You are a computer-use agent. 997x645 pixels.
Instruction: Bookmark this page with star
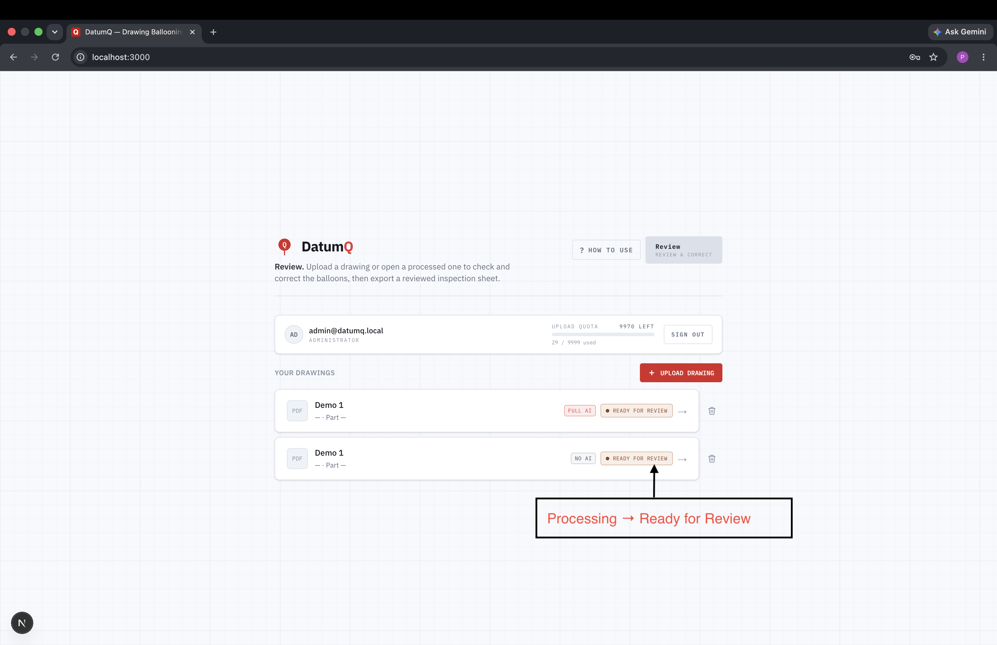[933, 57]
